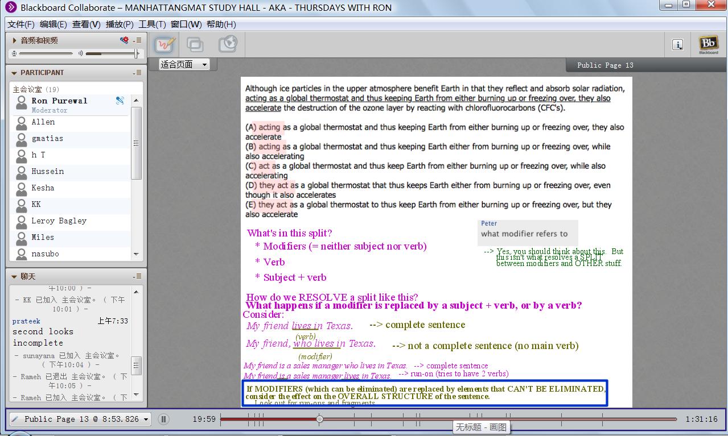Pause the recording playback

163,420
